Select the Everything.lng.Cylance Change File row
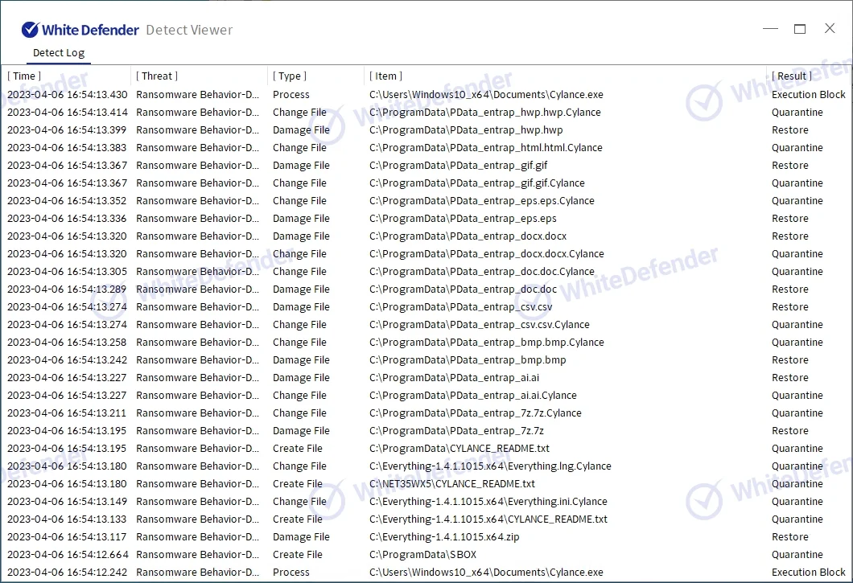853x583 pixels. click(490, 466)
